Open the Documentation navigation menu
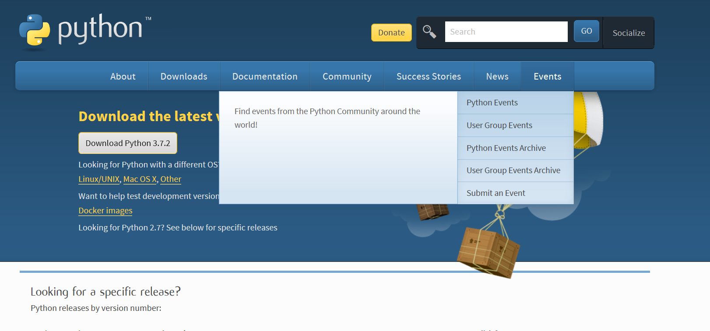 (265, 77)
